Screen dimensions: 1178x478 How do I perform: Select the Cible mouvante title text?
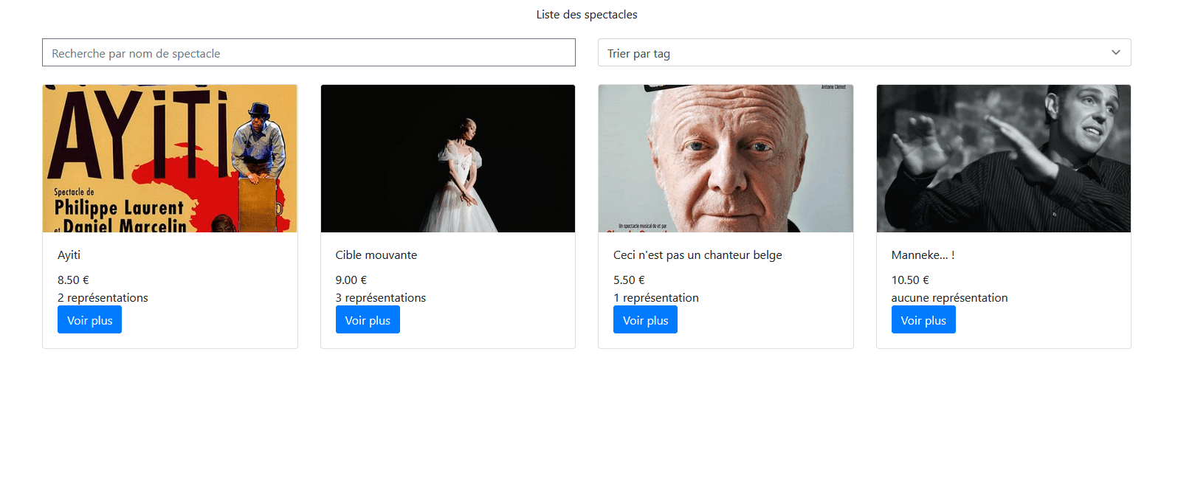click(x=376, y=255)
